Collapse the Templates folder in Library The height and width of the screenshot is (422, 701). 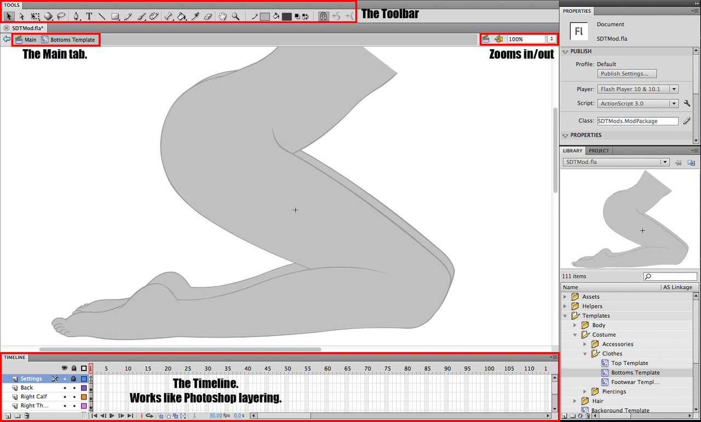(x=565, y=316)
